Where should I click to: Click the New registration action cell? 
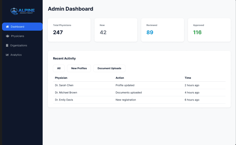click(126, 100)
